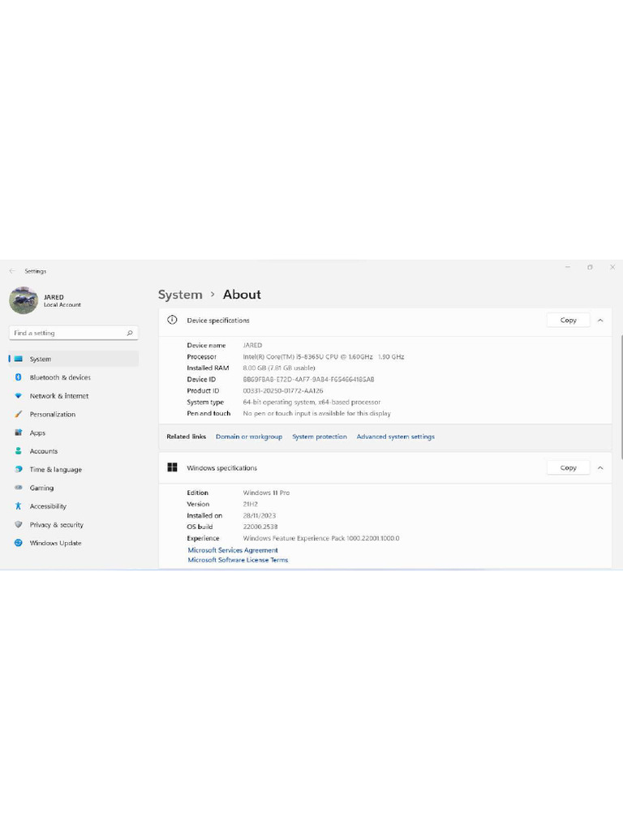This screenshot has width=623, height=831.
Task: Click the OS build value 22000.2538
Action: click(260, 527)
